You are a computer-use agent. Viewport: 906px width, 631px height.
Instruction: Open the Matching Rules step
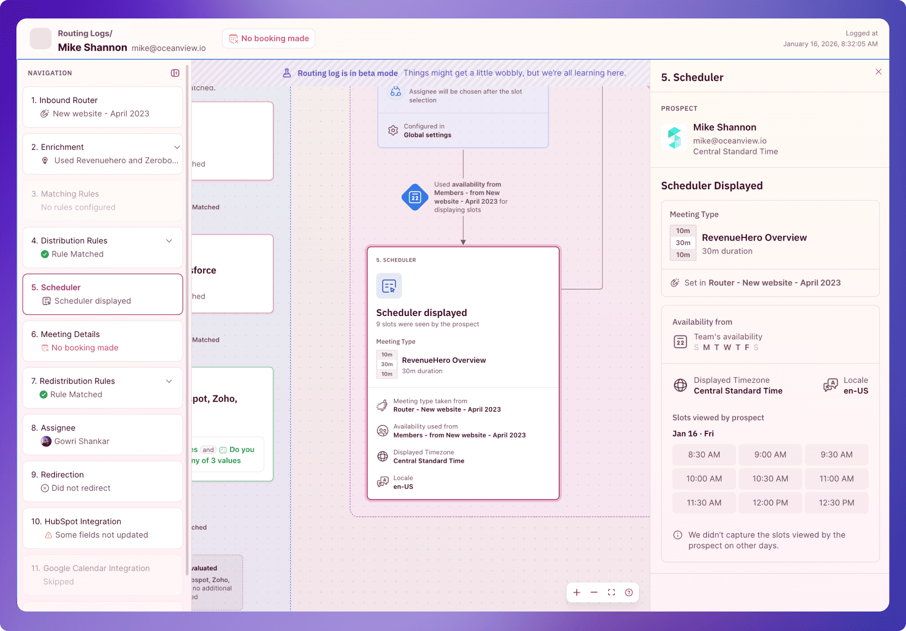pyautogui.click(x=103, y=201)
